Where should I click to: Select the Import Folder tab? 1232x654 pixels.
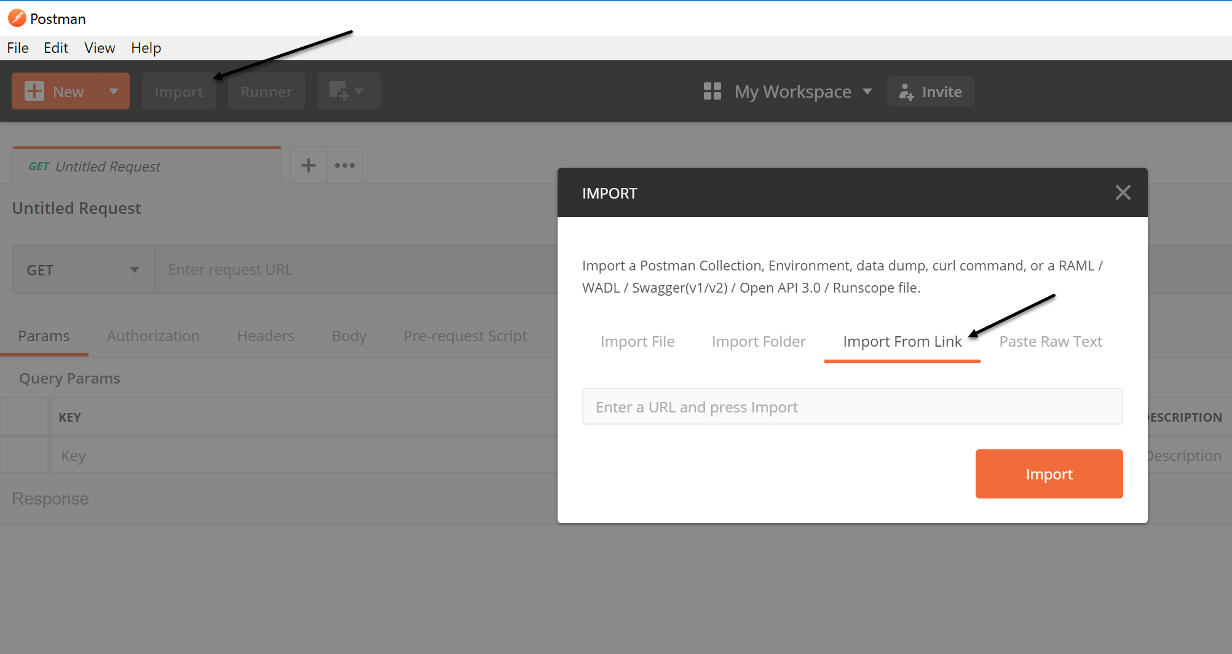(x=759, y=342)
